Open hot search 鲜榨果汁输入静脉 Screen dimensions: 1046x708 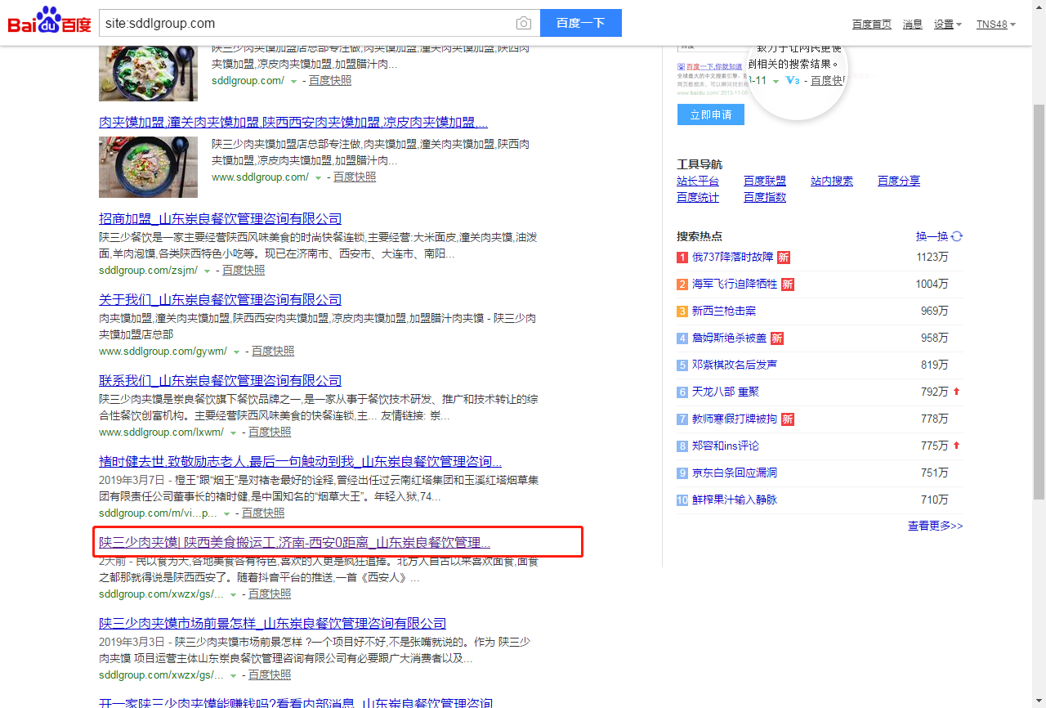coord(735,500)
